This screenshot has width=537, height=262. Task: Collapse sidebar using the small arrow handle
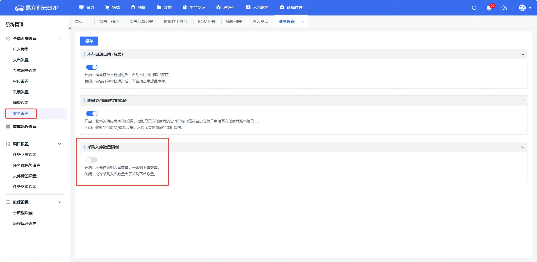tap(69, 28)
